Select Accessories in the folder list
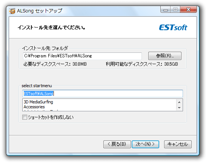Screen dimensions: 206x163 [x=34, y=107]
